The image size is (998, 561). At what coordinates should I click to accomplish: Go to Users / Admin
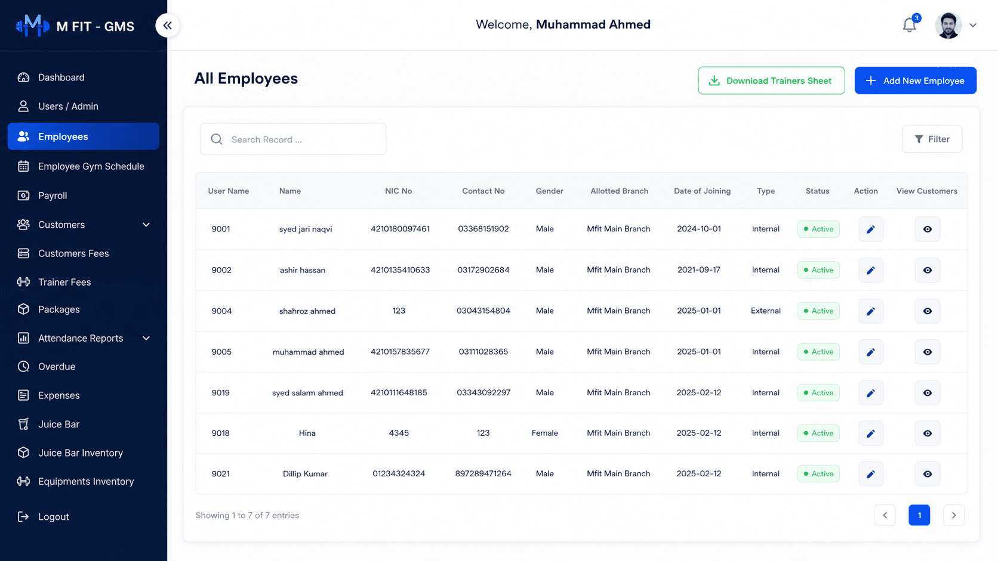tap(84, 106)
